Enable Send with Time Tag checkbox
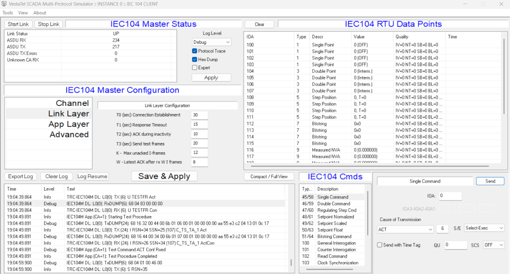The width and height of the screenshot is (510, 274). tap(380, 245)
